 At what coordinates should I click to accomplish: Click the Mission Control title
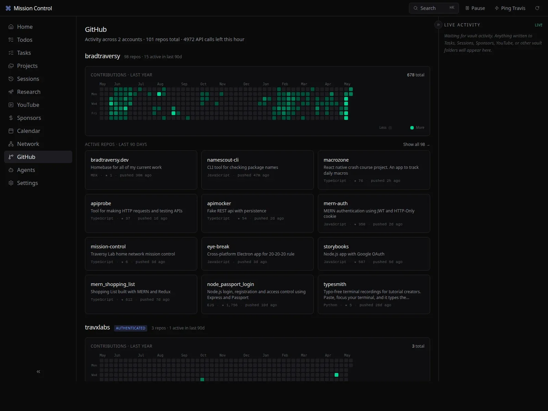(x=33, y=8)
